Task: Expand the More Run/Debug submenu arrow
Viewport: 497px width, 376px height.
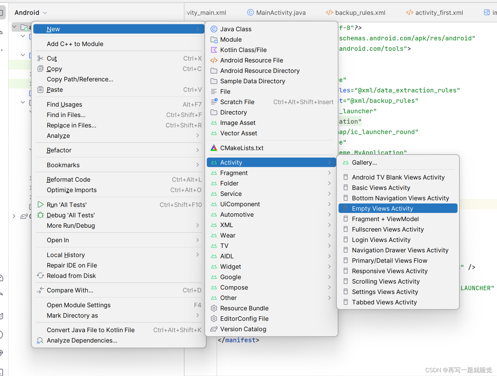Action: 197,226
